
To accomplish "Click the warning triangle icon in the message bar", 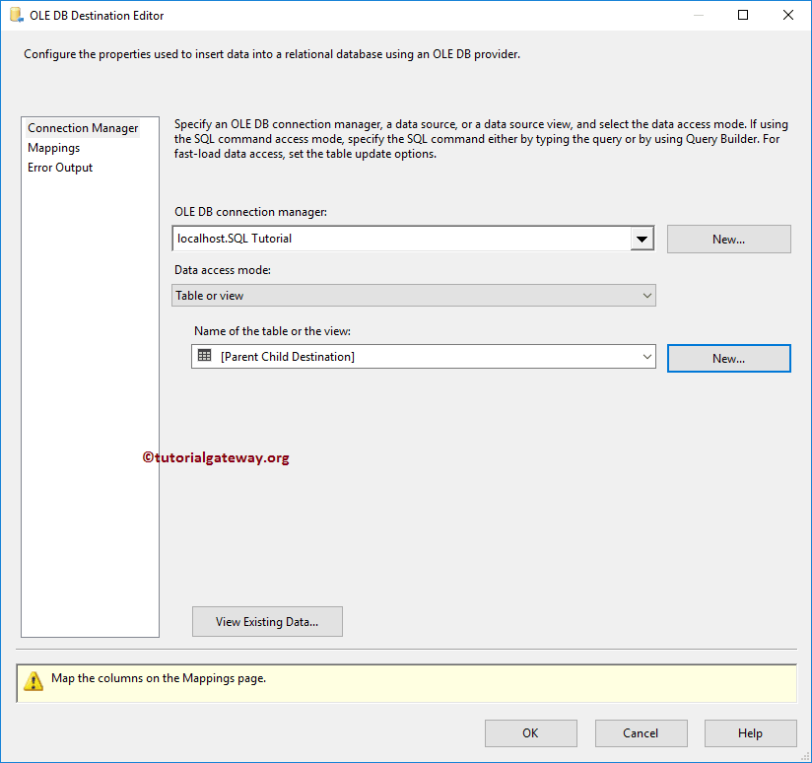I will tap(34, 681).
